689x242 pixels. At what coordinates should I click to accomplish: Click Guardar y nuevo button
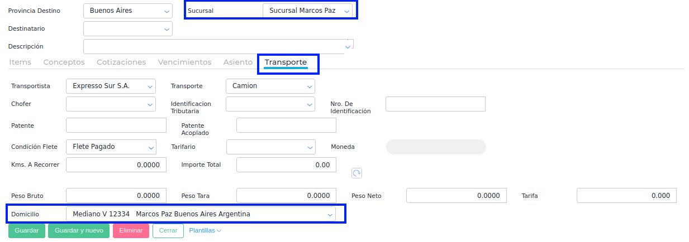point(79,231)
